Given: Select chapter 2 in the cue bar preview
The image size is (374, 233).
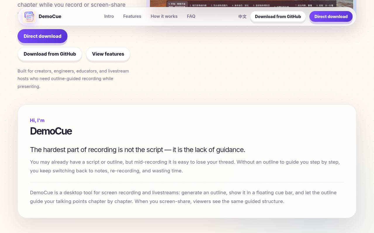Looking at the screenshot, I should point(198,5).
